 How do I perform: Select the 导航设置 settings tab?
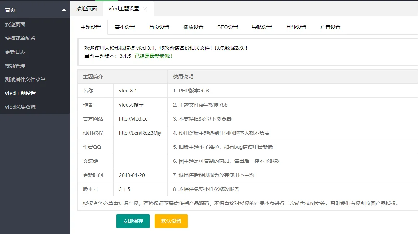click(x=262, y=27)
